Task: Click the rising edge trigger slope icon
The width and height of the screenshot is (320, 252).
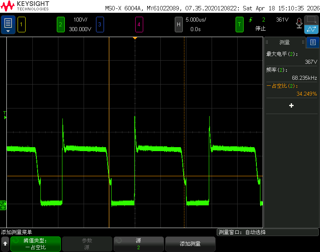Action: click(251, 20)
